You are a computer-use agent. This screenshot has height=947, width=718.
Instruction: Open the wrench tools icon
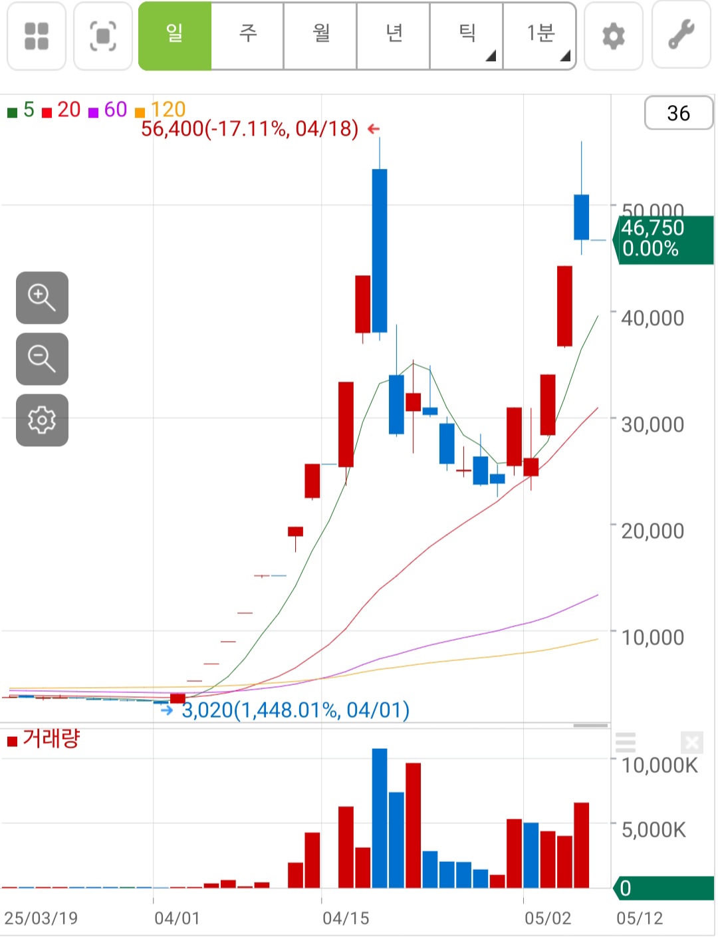(x=681, y=35)
